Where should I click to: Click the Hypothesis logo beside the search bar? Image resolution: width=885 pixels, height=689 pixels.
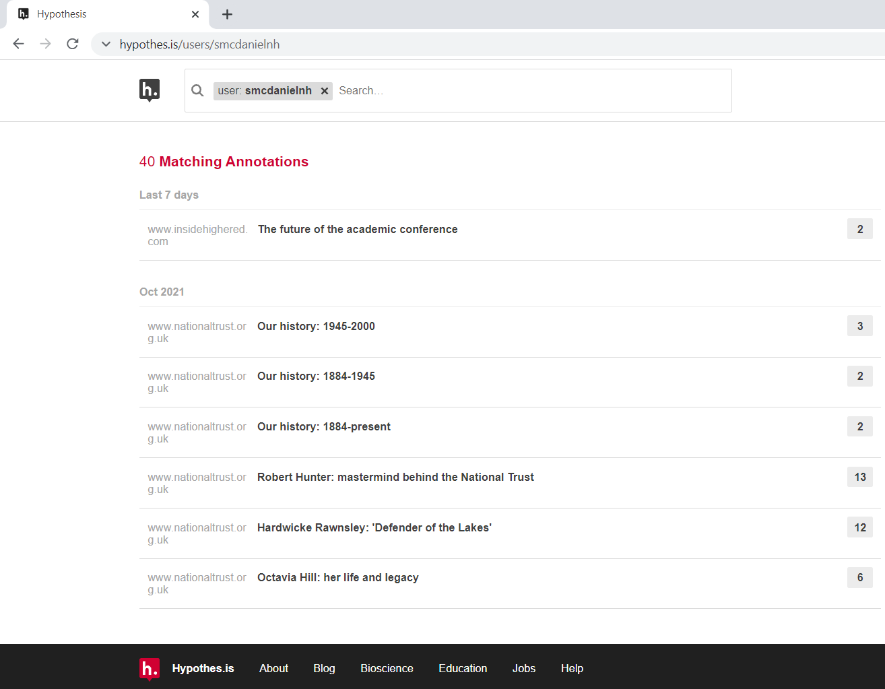click(149, 90)
